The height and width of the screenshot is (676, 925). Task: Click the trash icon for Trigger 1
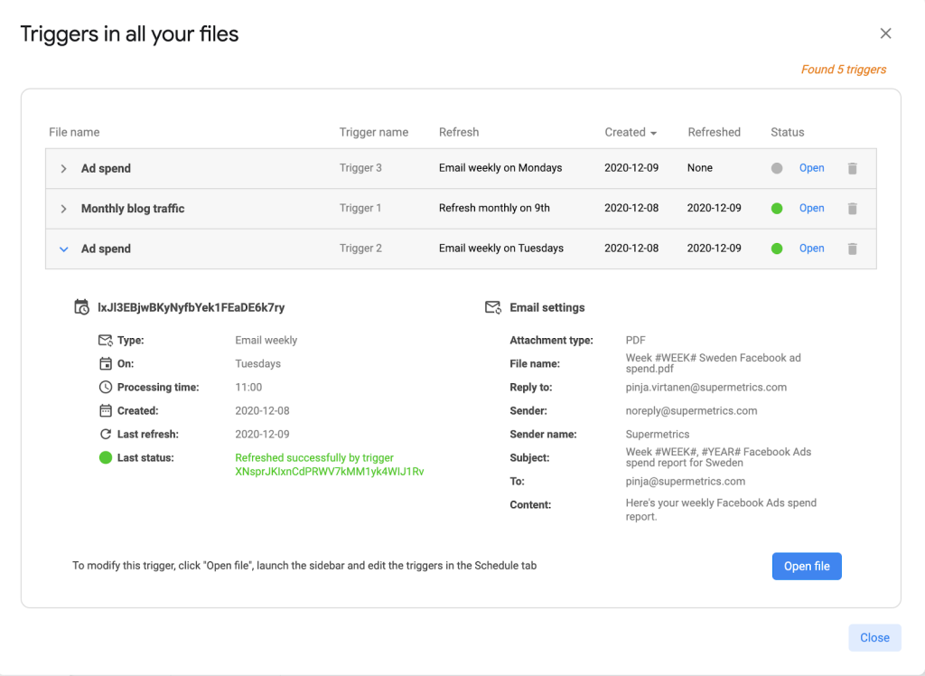(x=852, y=209)
